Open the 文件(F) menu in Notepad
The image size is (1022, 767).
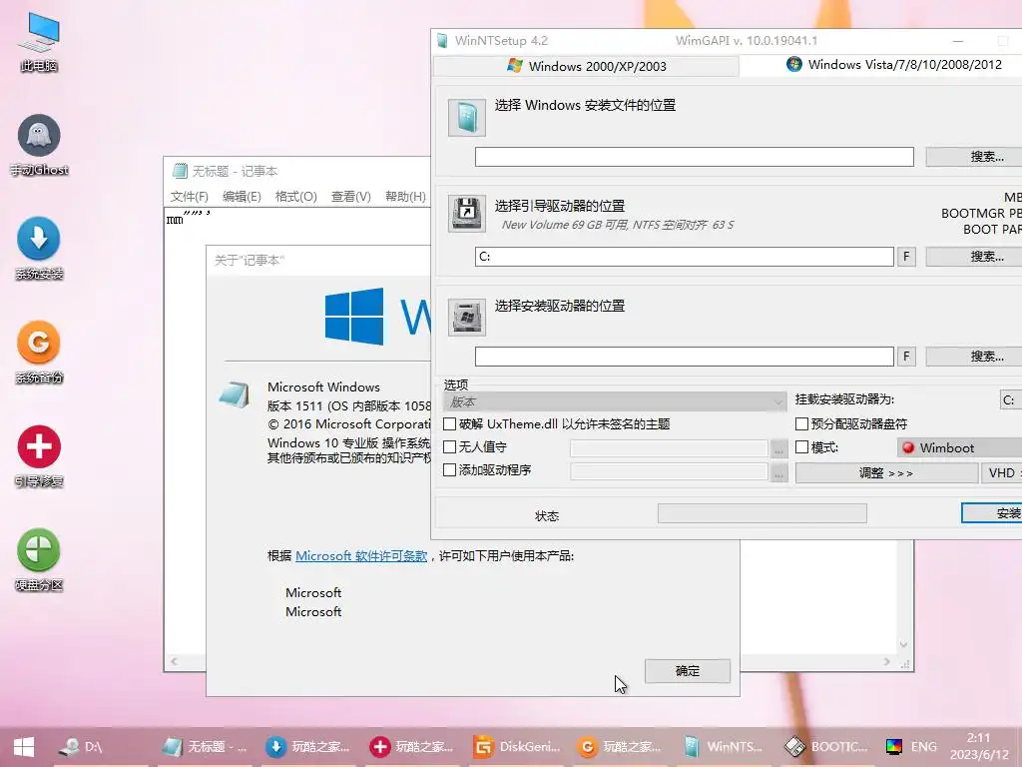(x=189, y=197)
